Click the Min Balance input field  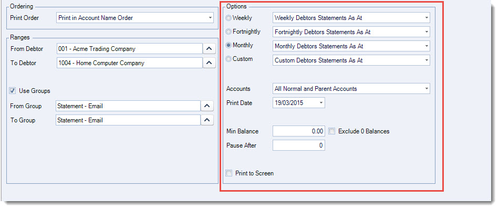[x=299, y=131]
